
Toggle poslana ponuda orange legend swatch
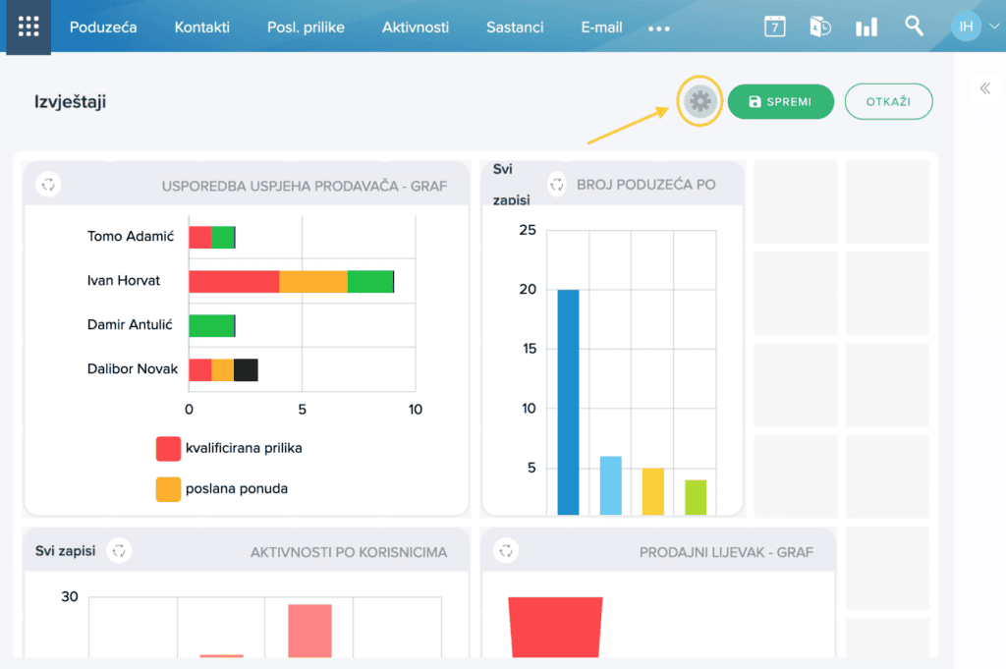pyautogui.click(x=168, y=489)
